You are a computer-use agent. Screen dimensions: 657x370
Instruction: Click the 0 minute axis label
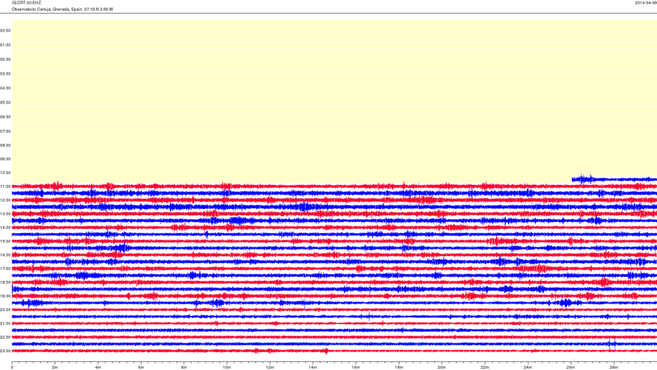pos(12,367)
